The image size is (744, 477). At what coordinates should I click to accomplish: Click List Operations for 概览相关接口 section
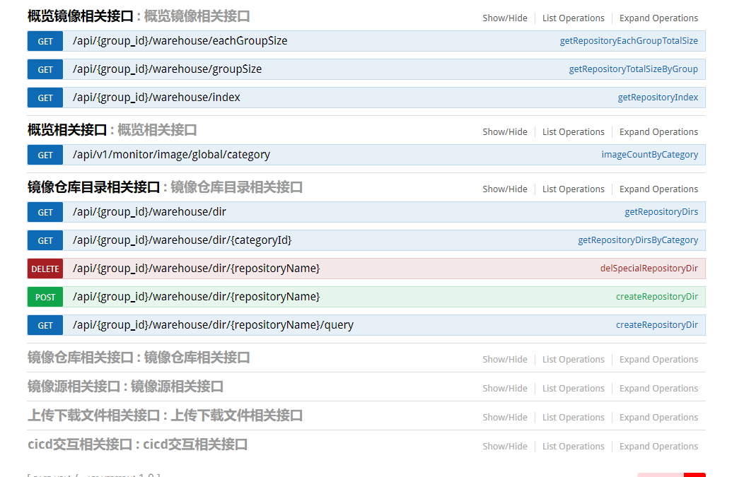[x=573, y=131]
